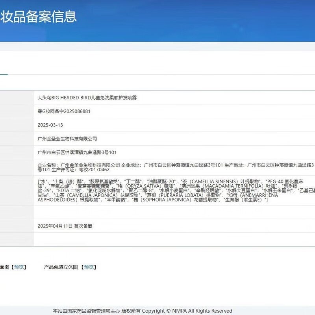Click the address 广州市白云区钟落潭镇九曲迳路3号101 row
The width and height of the screenshot is (315, 315).
tap(77, 152)
